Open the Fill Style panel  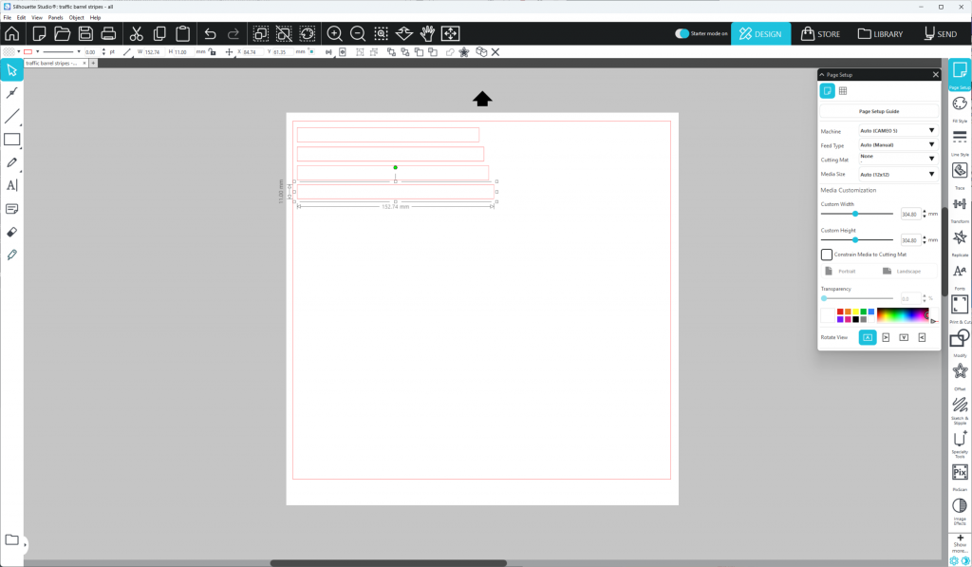pos(960,107)
